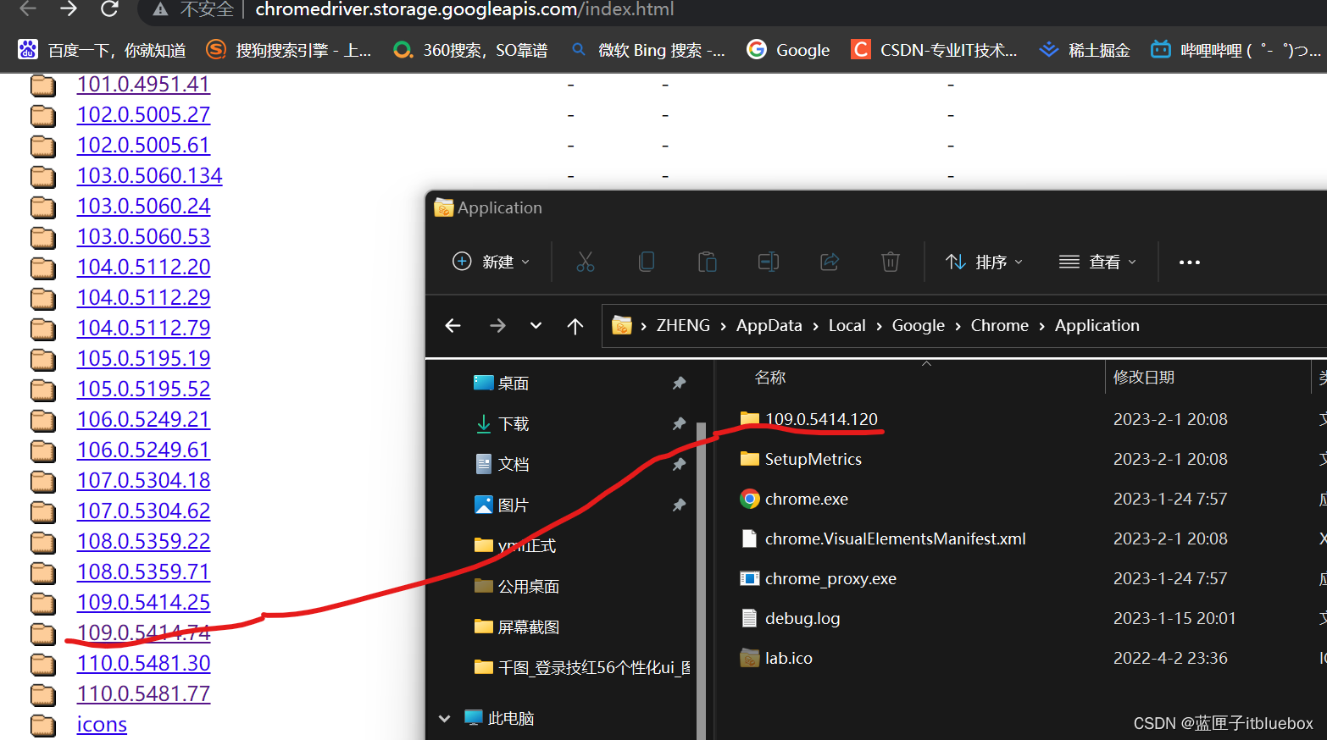Open the Microsoft Bing bookmark
1327x740 pixels.
(x=648, y=50)
